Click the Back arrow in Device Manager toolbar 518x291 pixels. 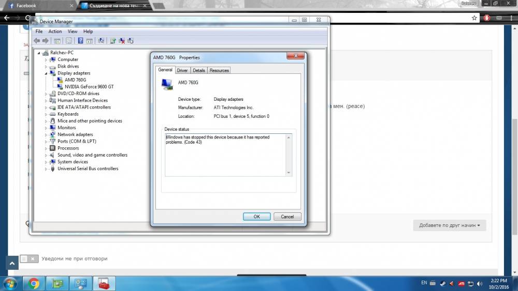[x=37, y=40]
